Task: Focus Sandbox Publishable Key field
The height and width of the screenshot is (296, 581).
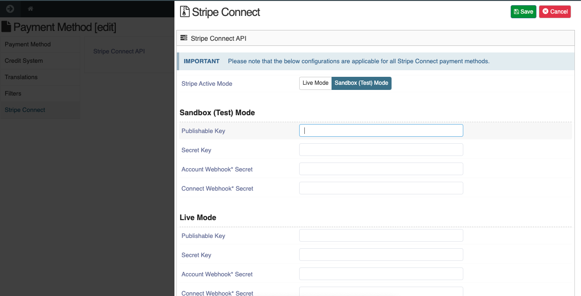Action: [x=381, y=131]
